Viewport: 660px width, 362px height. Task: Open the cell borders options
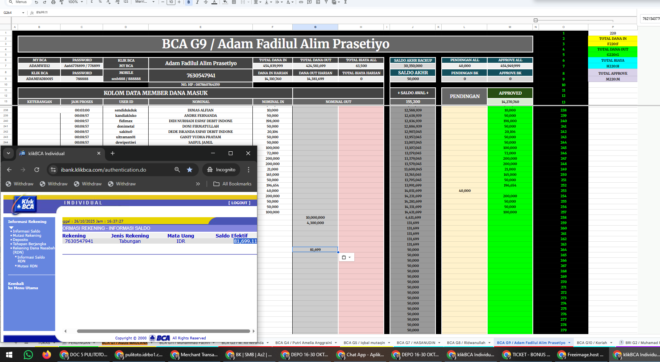(234, 2)
